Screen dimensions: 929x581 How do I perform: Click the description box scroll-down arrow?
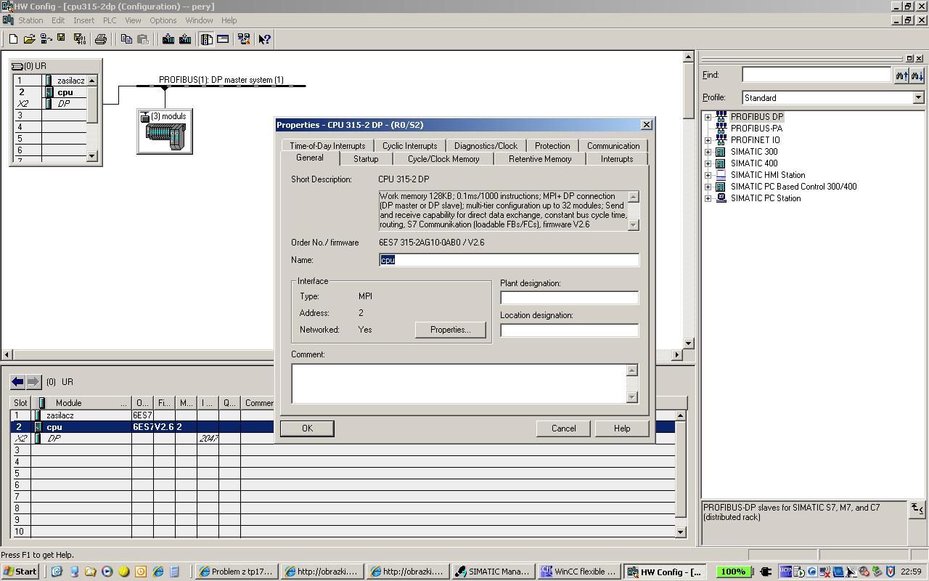[x=633, y=225]
